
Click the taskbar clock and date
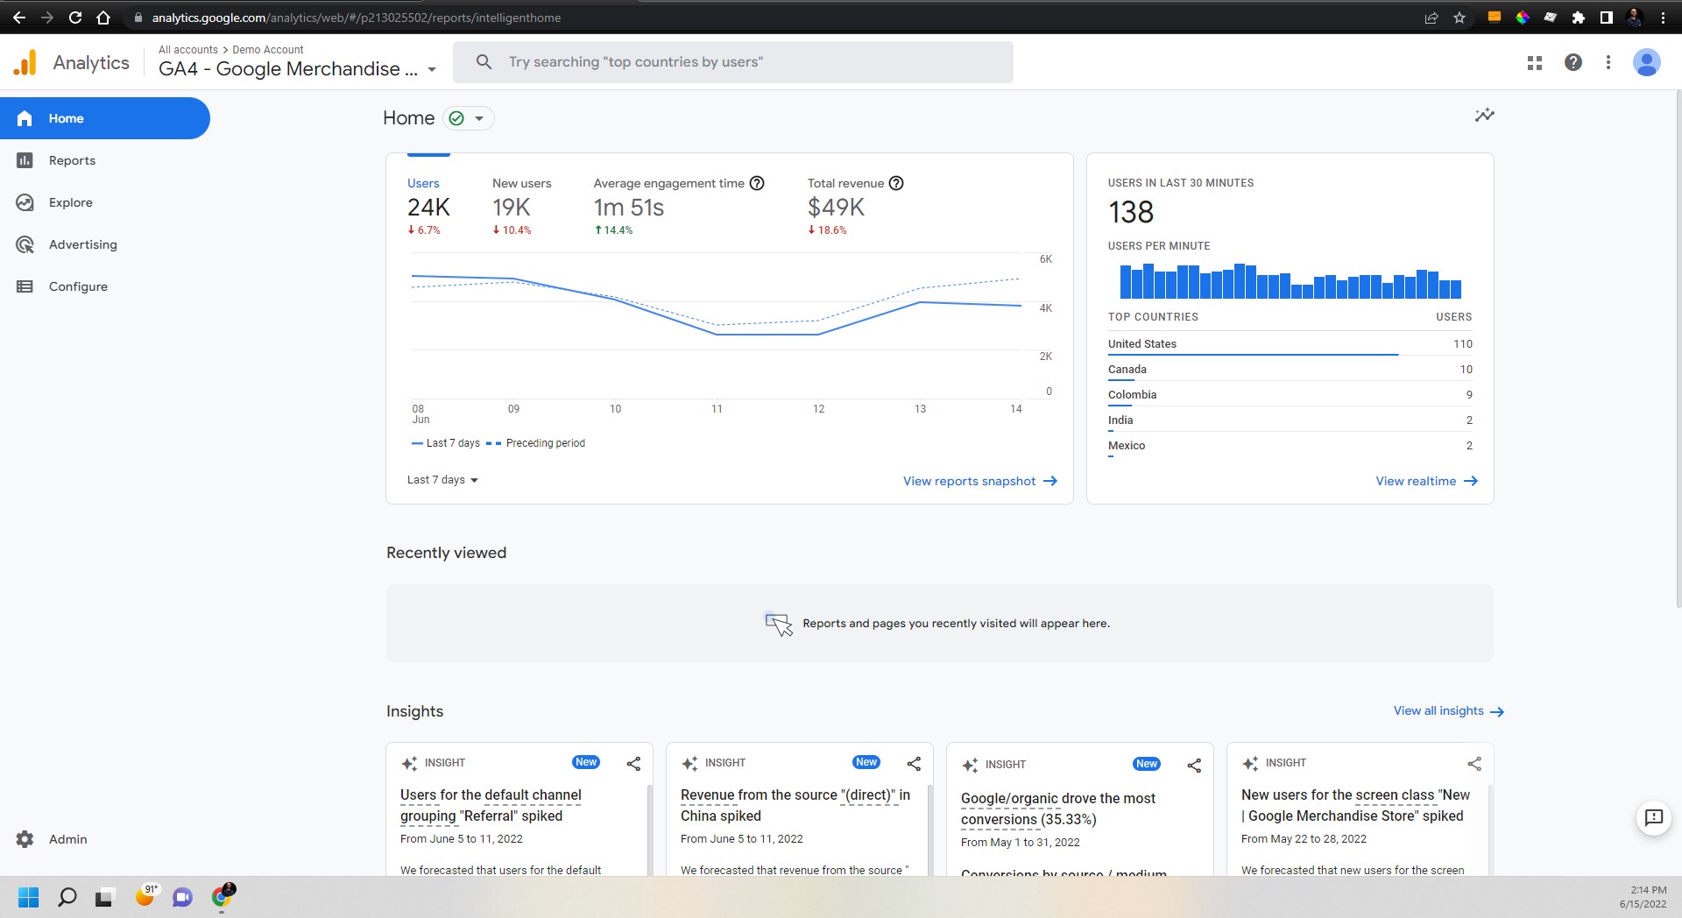pyautogui.click(x=1643, y=897)
